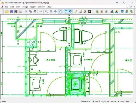
Task: Click the vertical scrollbar on the right edge
Action: point(134,52)
